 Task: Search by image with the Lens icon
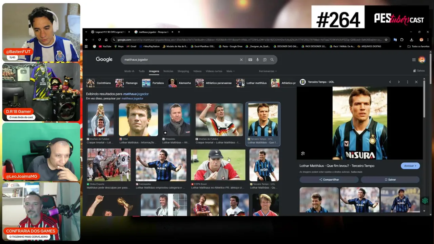[265, 60]
